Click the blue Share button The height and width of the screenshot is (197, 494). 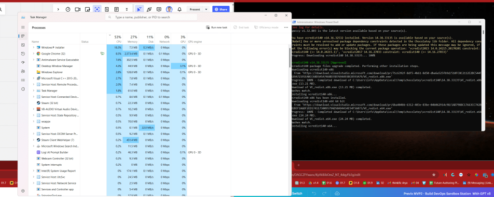tap(221, 10)
